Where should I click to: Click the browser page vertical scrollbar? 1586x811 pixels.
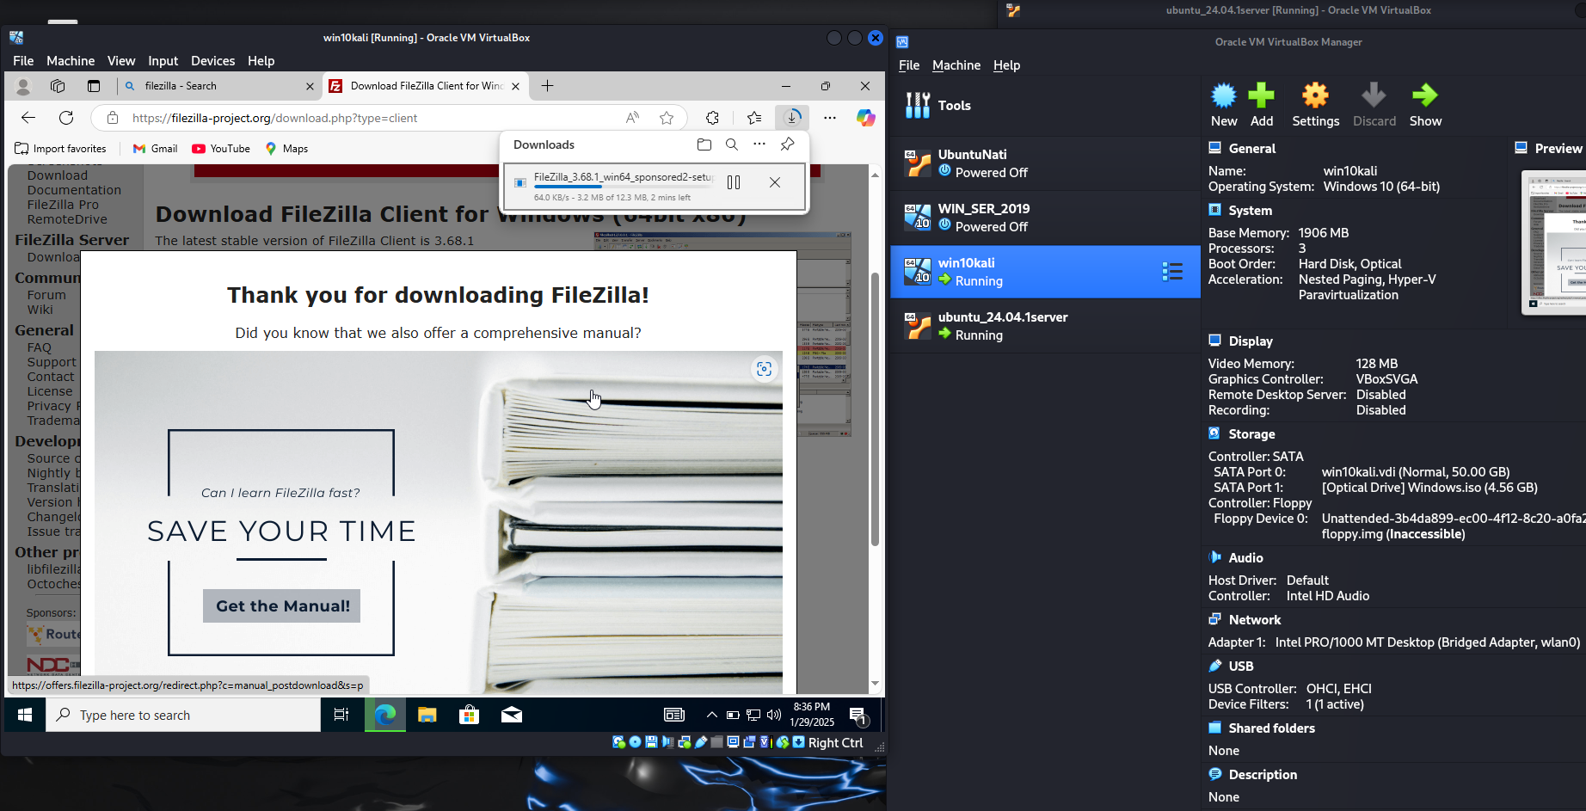(875, 409)
